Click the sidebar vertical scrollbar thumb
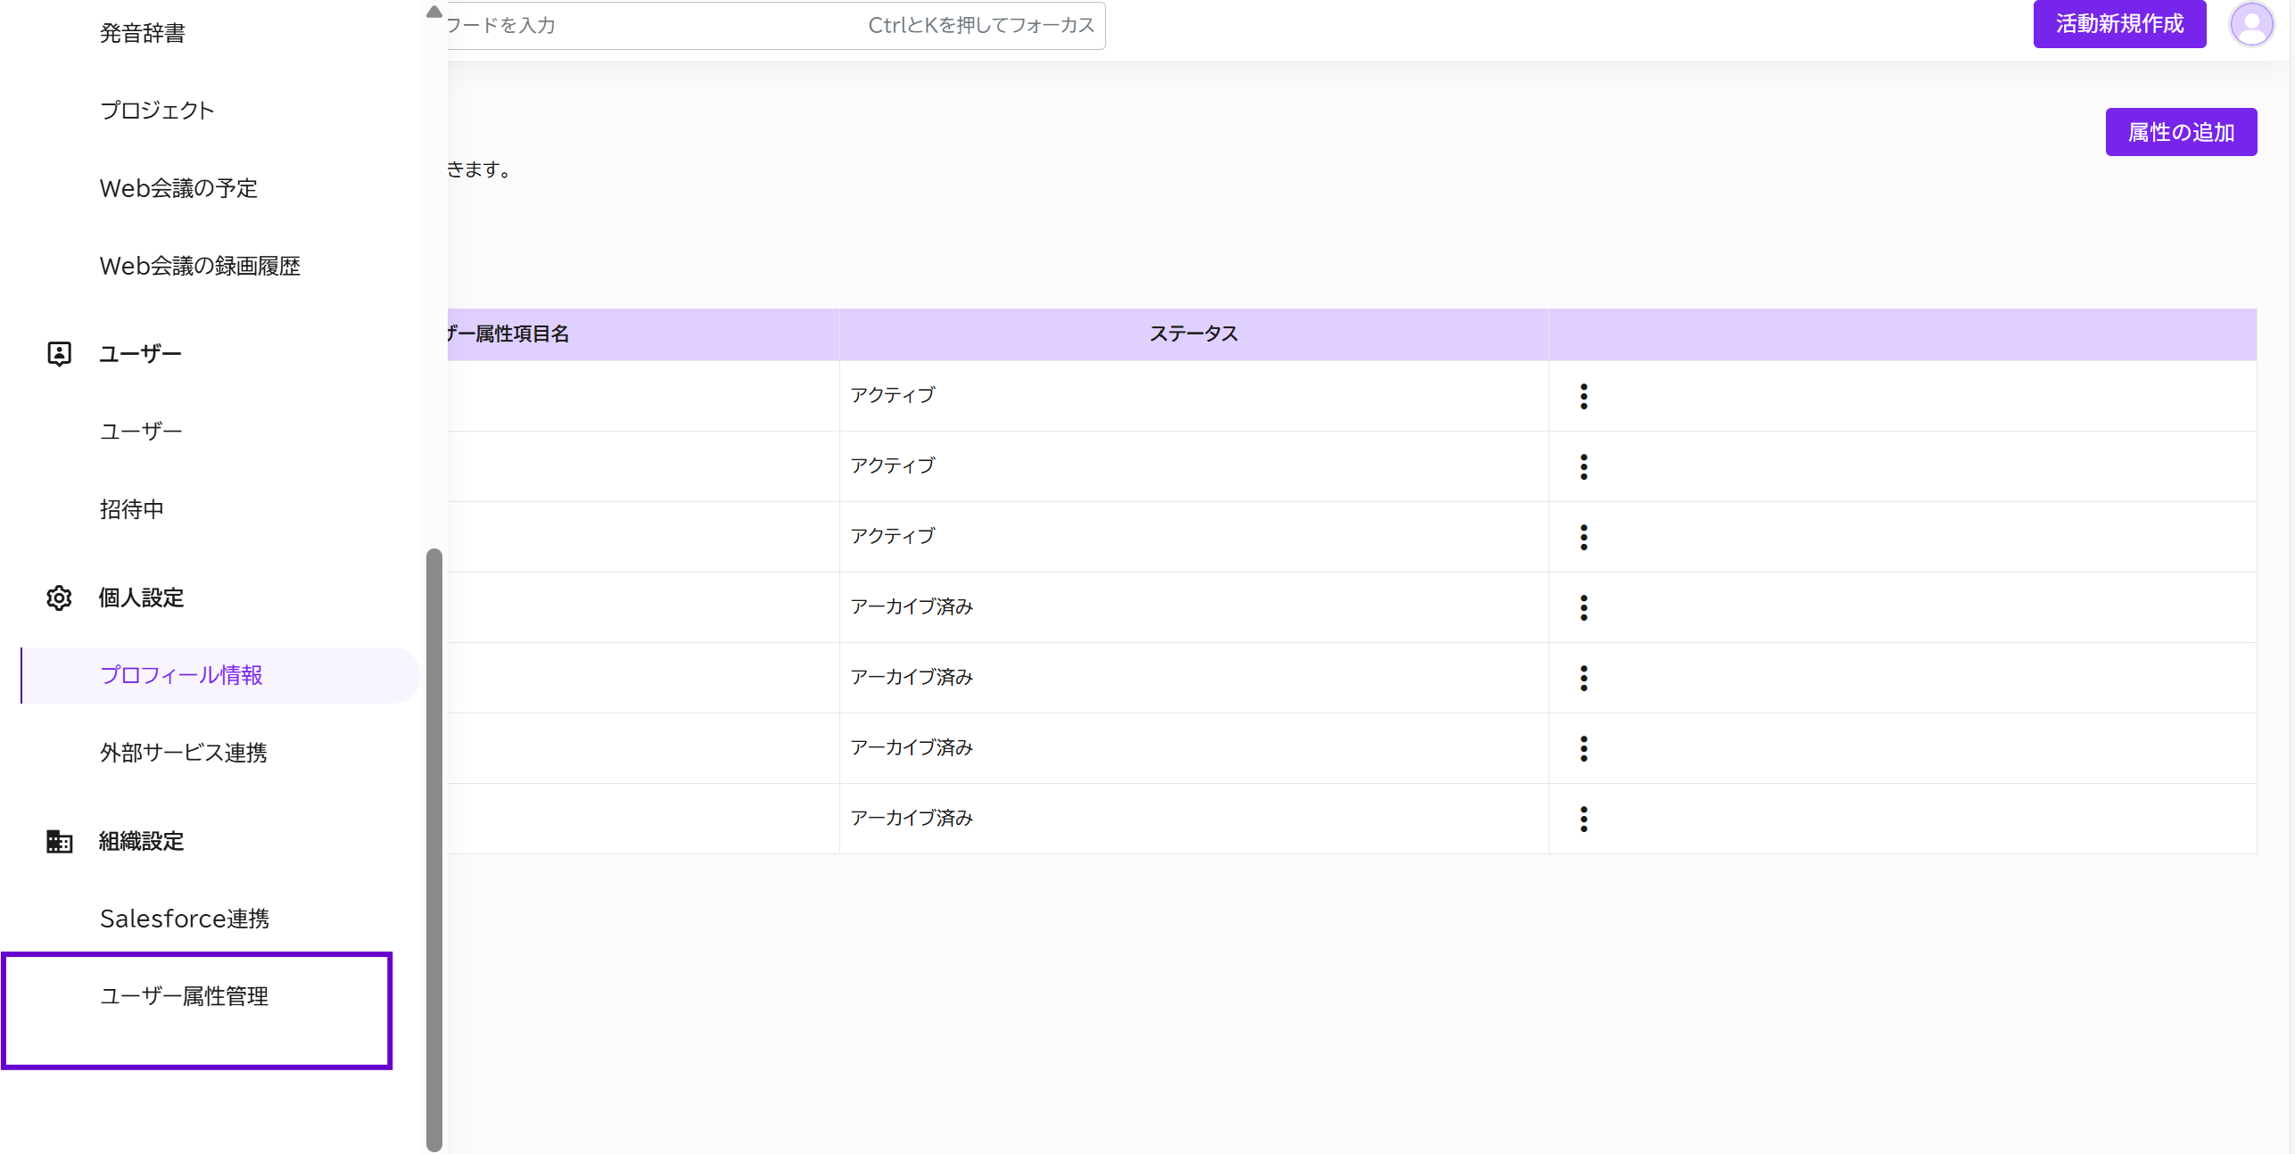Image resolution: width=2295 pixels, height=1154 pixels. click(434, 847)
